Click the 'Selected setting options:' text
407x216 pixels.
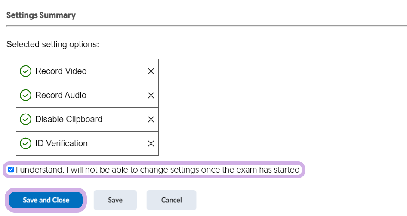point(52,44)
